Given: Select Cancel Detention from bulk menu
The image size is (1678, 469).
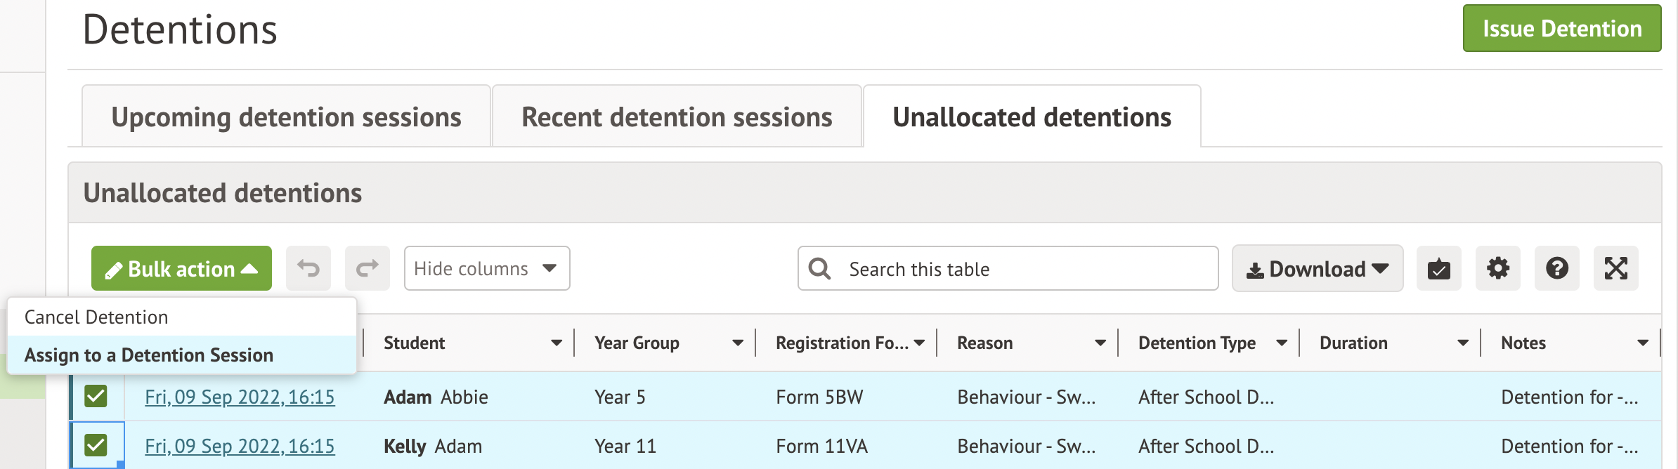Looking at the screenshot, I should [x=96, y=317].
